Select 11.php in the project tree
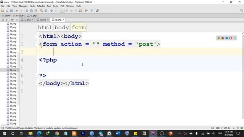 [x=11, y=24]
